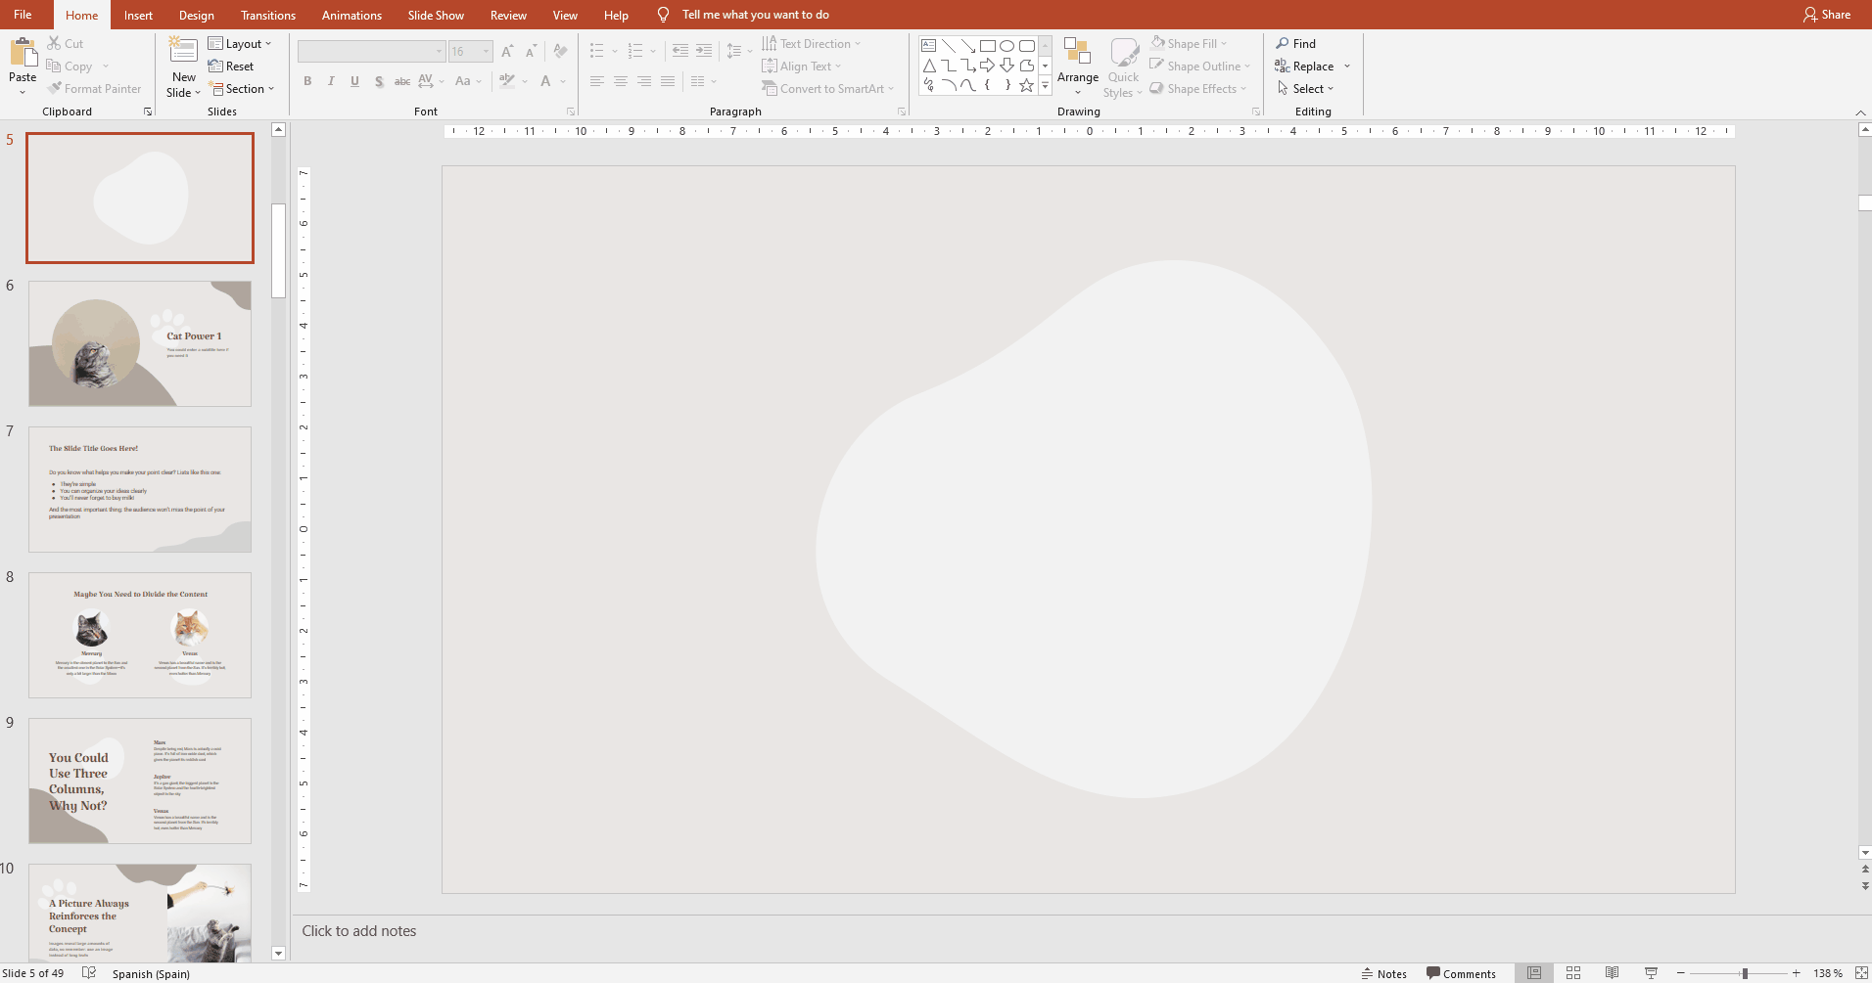Click the Reset slide button

pos(231,67)
